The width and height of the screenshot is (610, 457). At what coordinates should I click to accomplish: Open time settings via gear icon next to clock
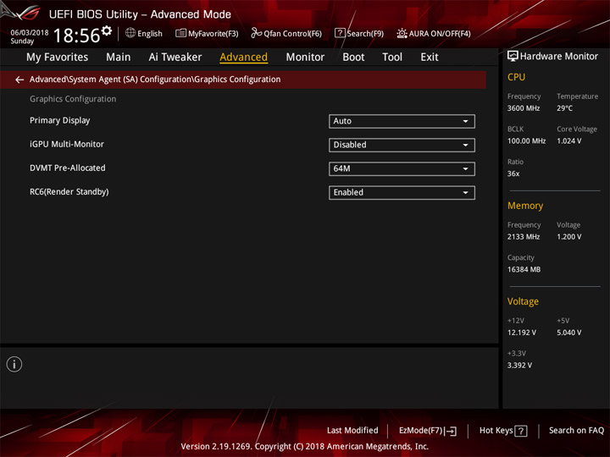pos(107,30)
